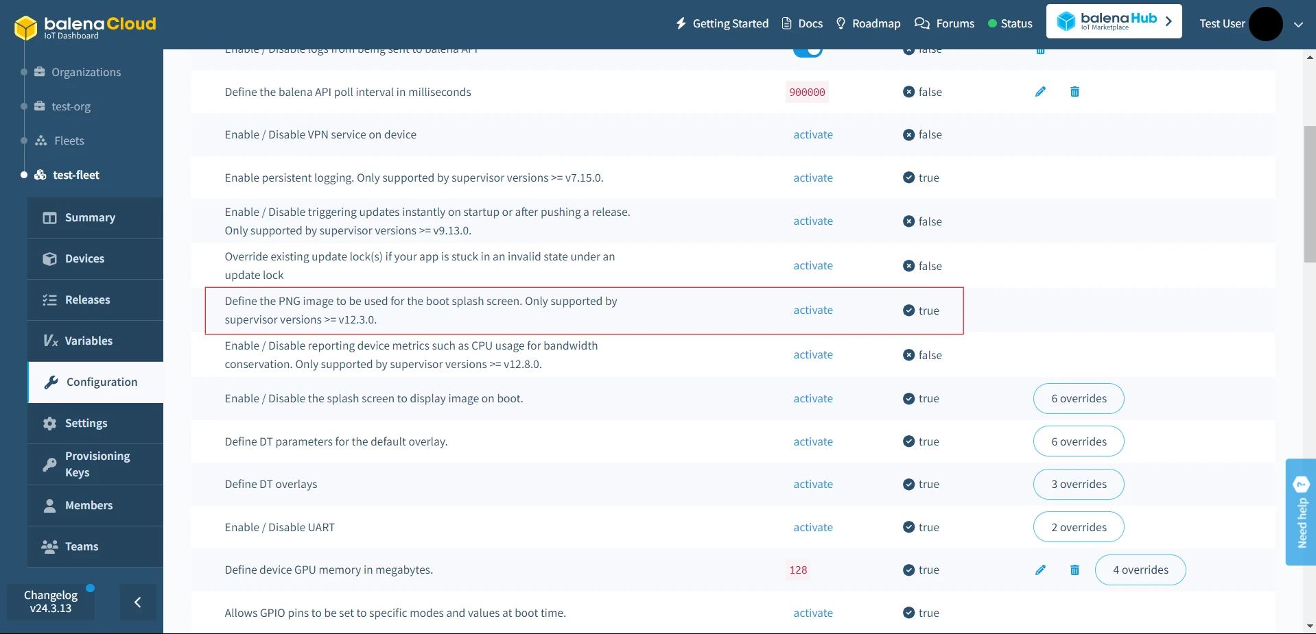Delete the API poll interval variable
Screen dimensions: 1316x634
point(1074,92)
